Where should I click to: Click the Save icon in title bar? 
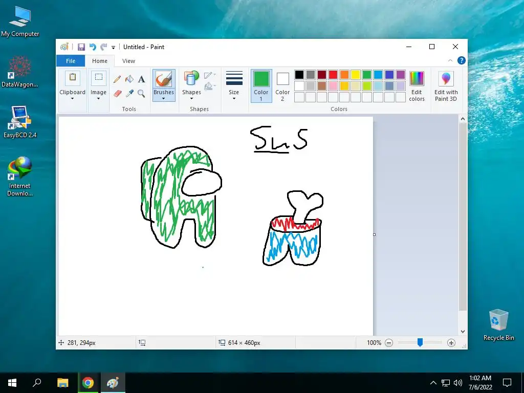[x=81, y=47]
